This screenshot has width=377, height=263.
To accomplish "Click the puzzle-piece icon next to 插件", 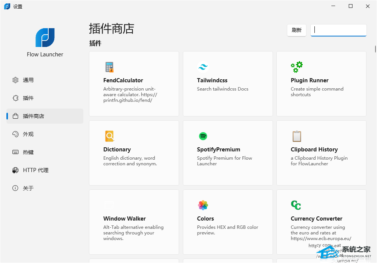I will pos(15,98).
